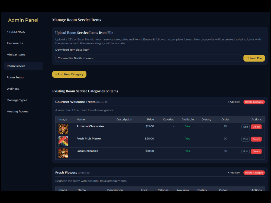Click 'A selection of fine treats' description
This screenshot has width=271, height=203.
click(84, 110)
